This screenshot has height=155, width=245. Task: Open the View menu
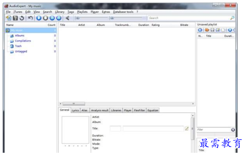point(37,12)
